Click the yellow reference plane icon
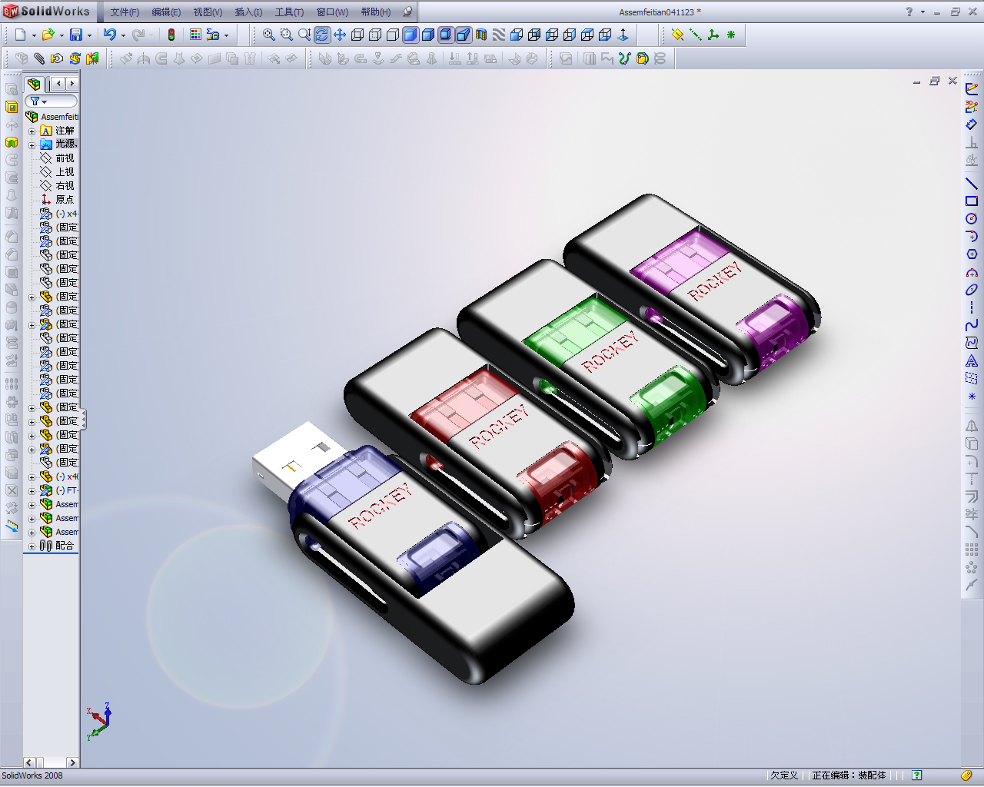 tap(677, 35)
